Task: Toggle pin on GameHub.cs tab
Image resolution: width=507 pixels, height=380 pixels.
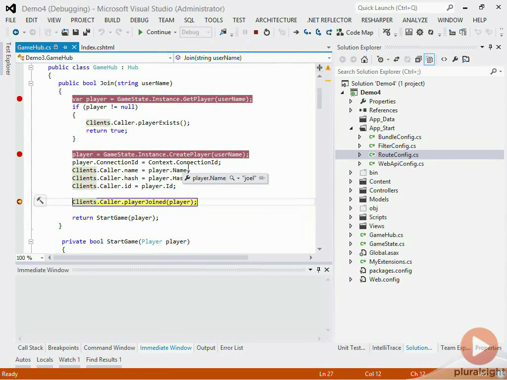Action: 65,47
